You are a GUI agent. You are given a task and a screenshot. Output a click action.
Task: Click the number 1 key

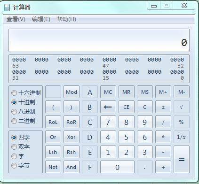coord(108,152)
